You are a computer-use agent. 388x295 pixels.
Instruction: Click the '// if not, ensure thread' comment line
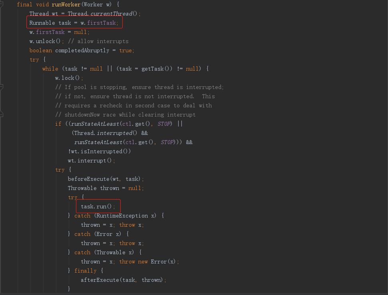tap(135, 96)
